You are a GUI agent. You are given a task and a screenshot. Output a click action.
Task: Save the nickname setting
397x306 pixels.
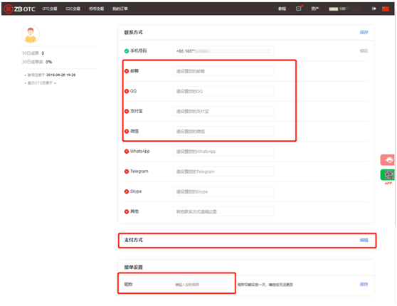364,284
